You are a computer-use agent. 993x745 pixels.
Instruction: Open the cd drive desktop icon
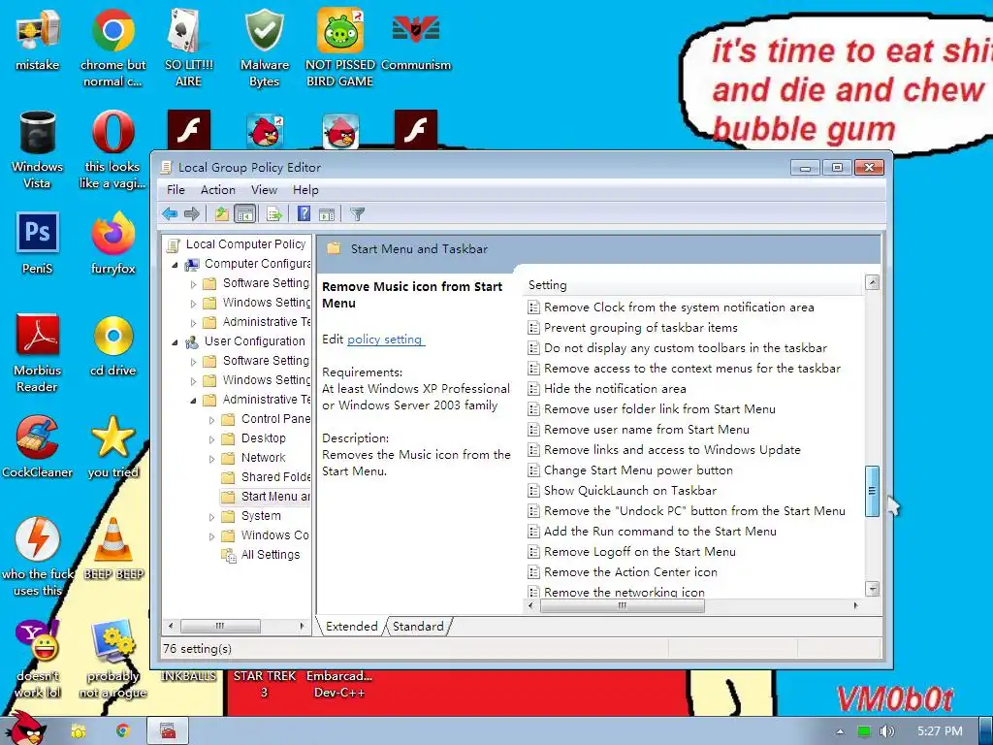pyautogui.click(x=112, y=345)
